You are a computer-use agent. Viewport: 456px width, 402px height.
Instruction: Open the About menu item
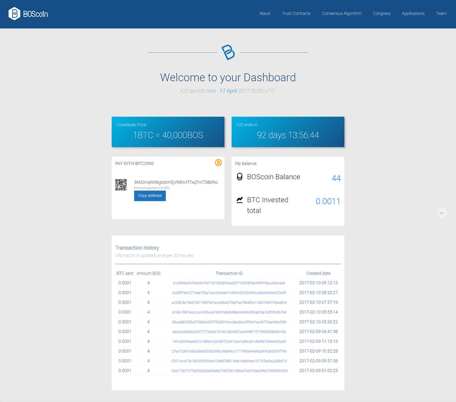coord(265,14)
